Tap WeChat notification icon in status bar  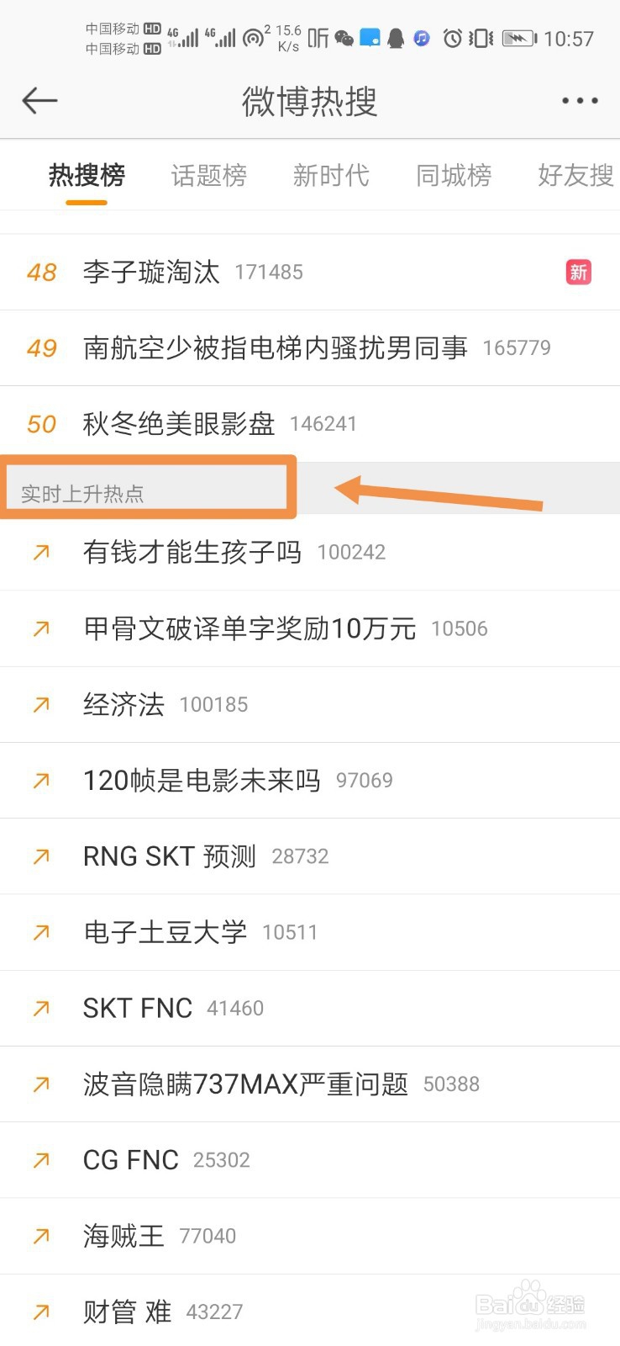tap(344, 38)
